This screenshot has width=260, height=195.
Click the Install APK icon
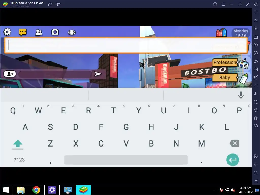(256, 69)
